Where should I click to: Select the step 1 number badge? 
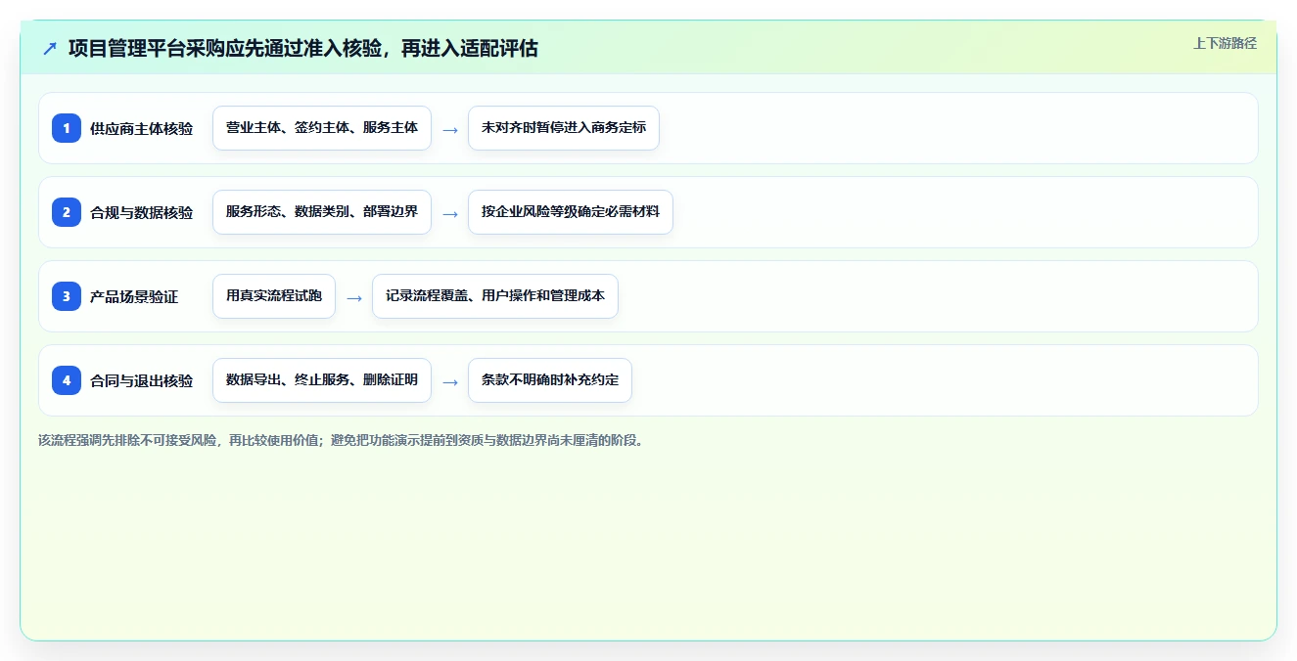(x=67, y=128)
